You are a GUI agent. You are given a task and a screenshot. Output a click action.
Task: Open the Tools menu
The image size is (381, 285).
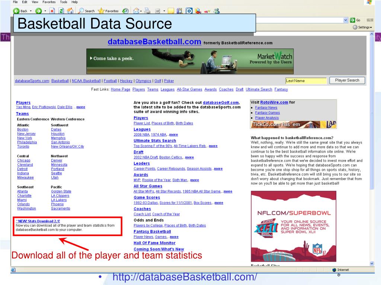pyautogui.click(x=63, y=2)
